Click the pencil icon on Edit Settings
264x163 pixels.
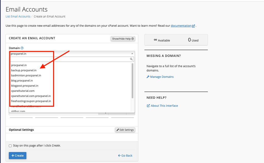click(118, 130)
